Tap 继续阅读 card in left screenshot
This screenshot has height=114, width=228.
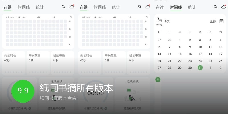pyautogui.click(x=56, y=95)
